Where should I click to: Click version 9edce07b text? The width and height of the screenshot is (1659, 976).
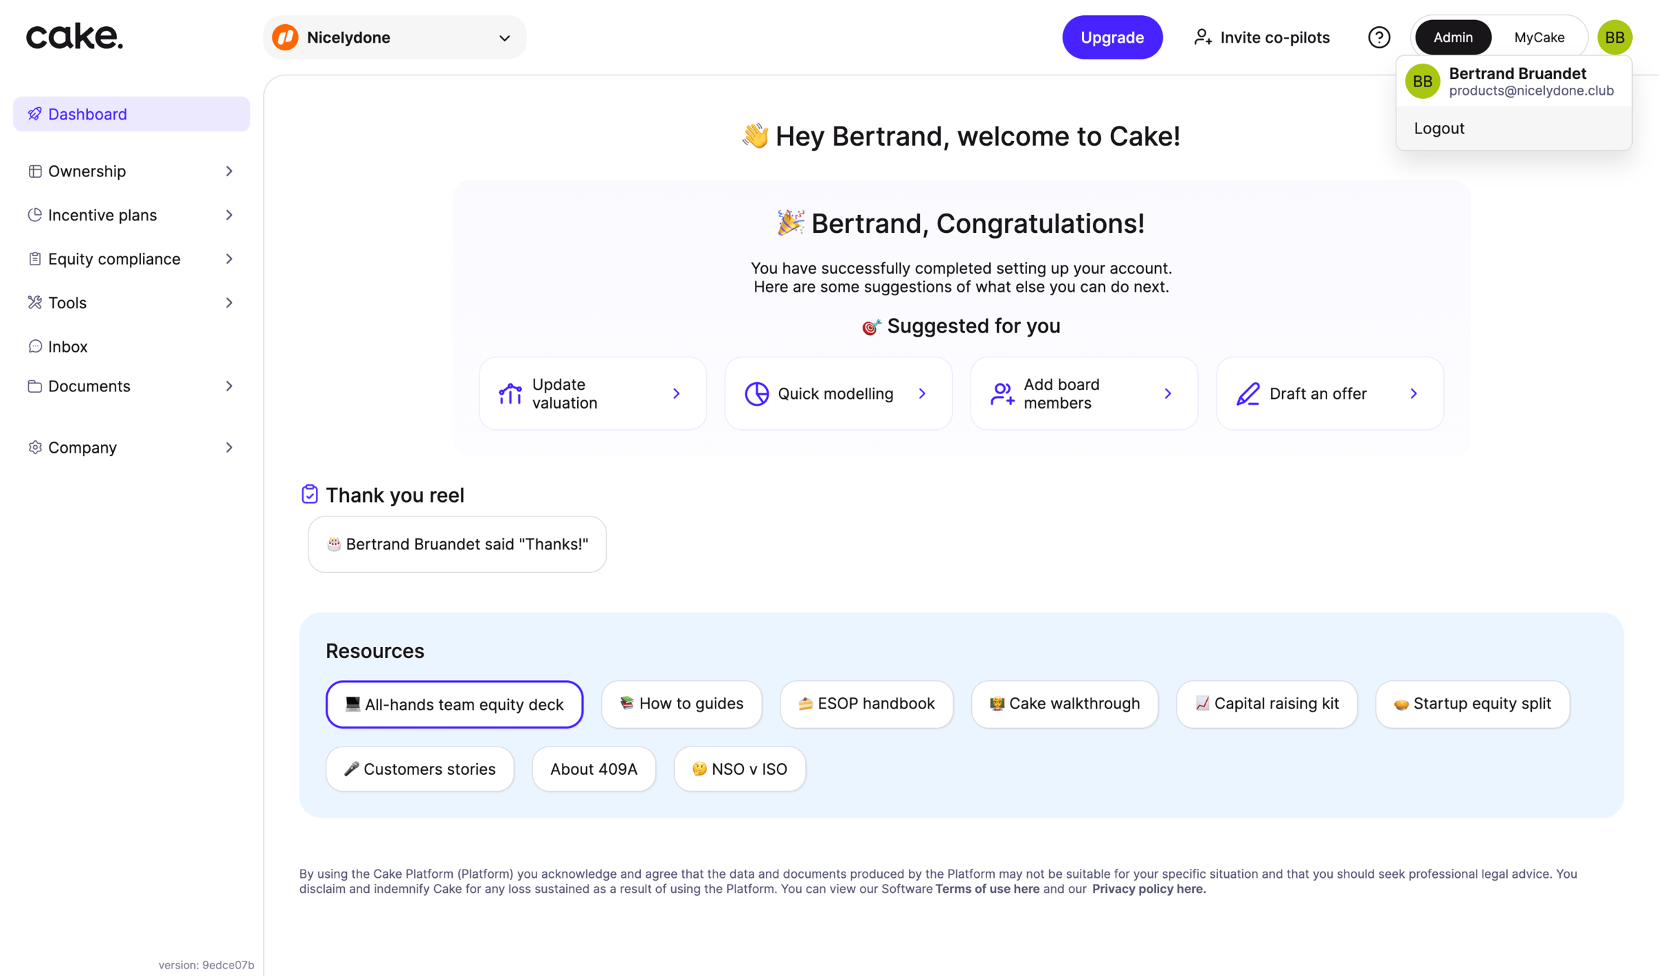(x=206, y=965)
